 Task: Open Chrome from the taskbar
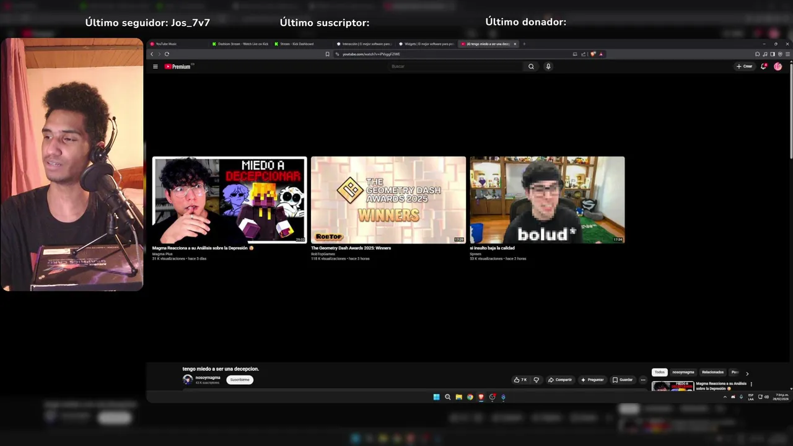(x=470, y=397)
